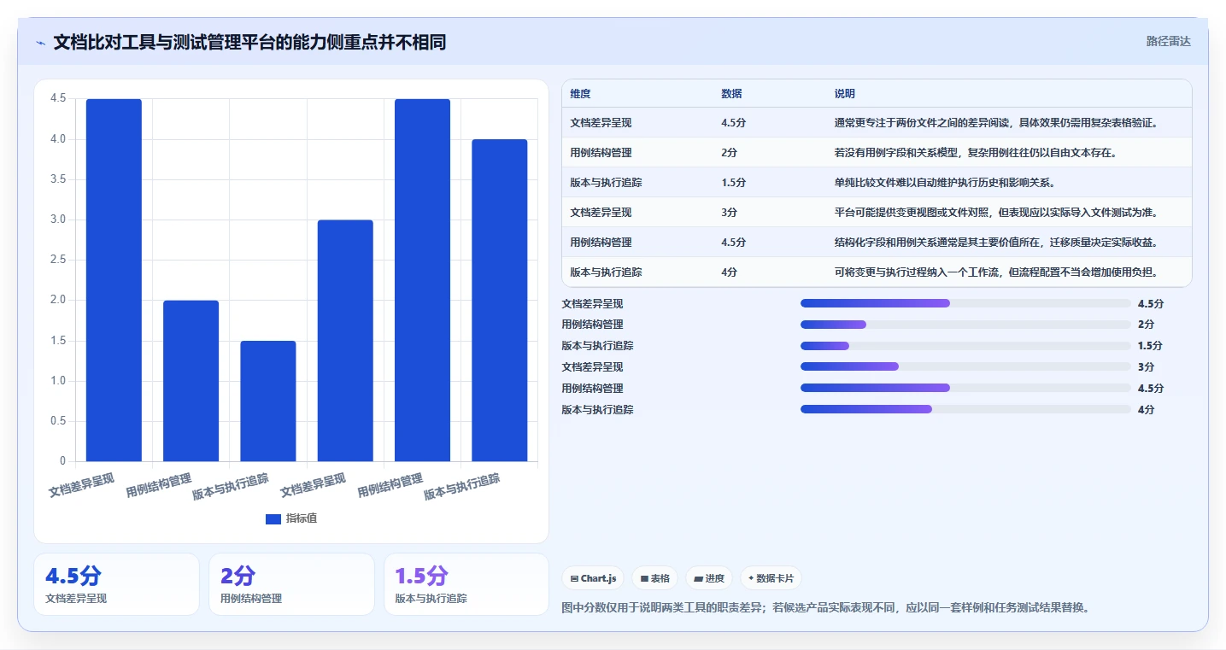Open the 4.5分 文档差异呈现 data card
The height and width of the screenshot is (650, 1226).
[x=116, y=584]
